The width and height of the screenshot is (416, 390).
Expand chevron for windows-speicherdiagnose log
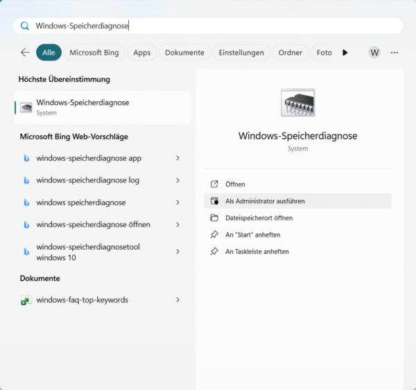[177, 180]
